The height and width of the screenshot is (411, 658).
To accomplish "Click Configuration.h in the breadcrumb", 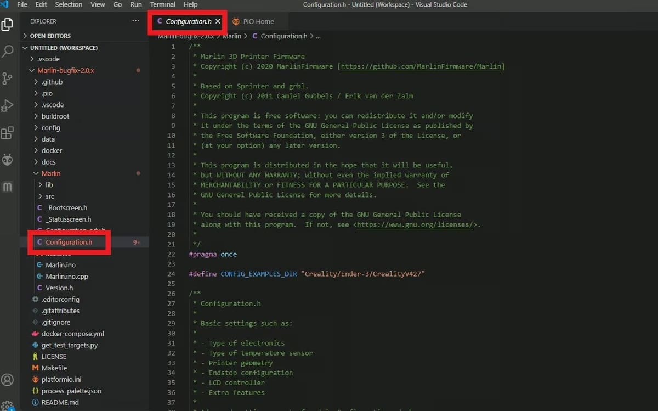I will 283,36.
